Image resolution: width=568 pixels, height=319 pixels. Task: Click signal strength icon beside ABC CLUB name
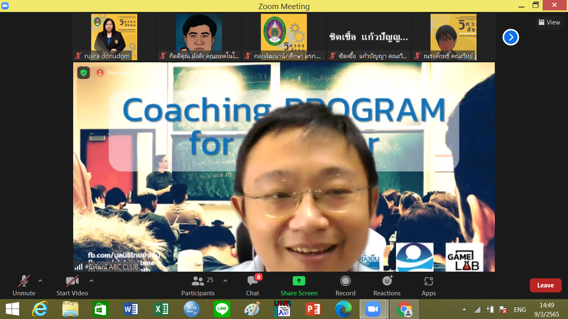[x=79, y=267]
